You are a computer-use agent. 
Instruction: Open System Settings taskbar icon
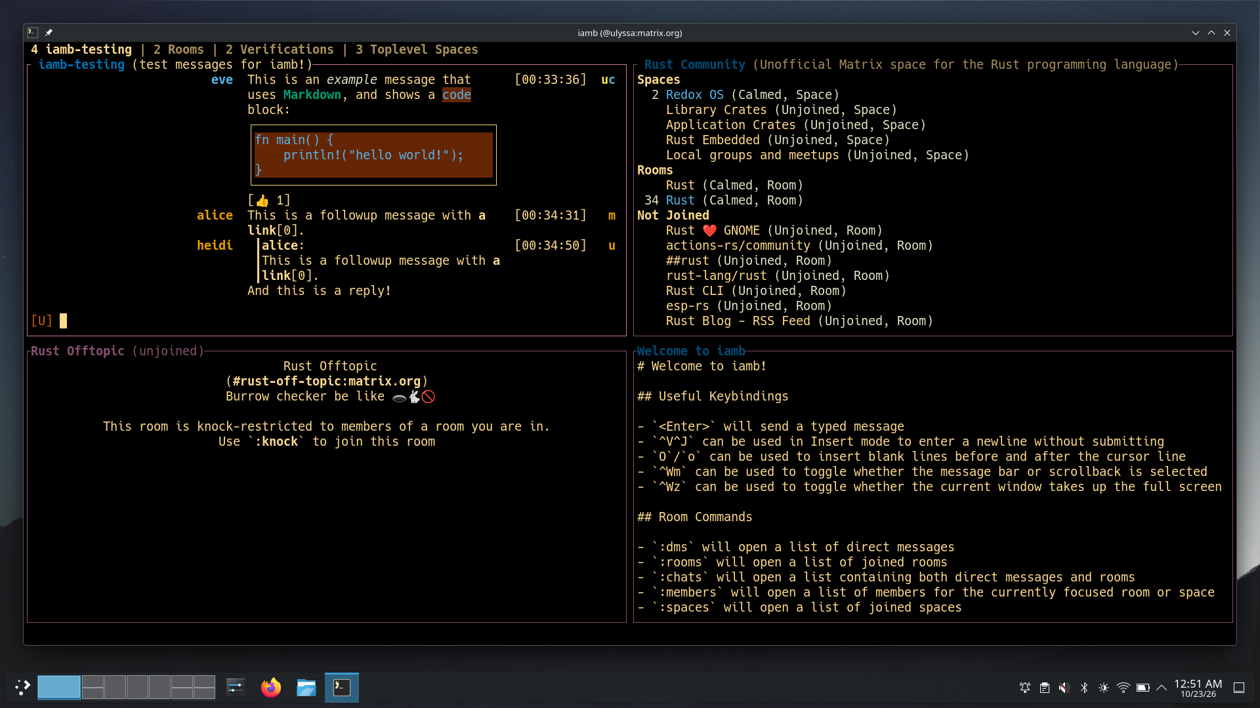coord(235,687)
